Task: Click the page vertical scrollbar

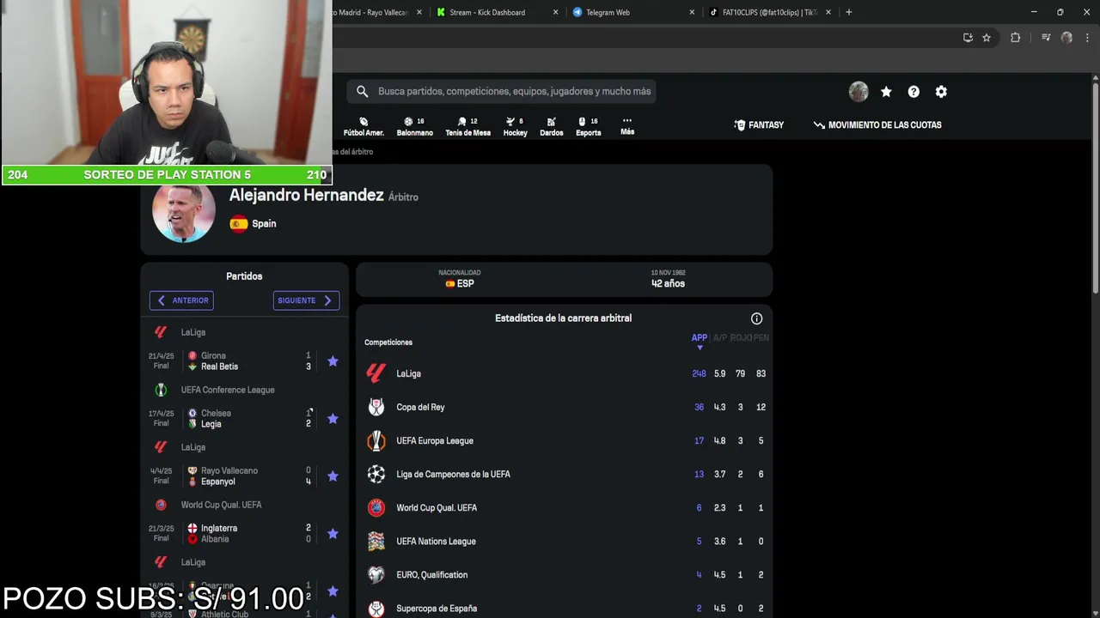Action: 1095,189
